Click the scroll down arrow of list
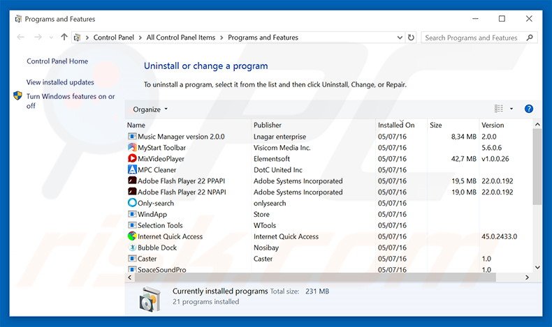 click(537, 267)
